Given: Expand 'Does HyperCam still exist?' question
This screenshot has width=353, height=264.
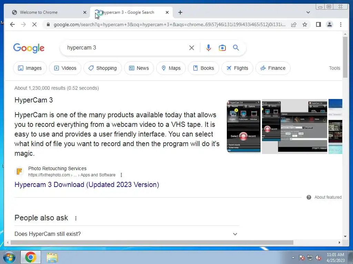Looking at the screenshot, I should click(127, 234).
